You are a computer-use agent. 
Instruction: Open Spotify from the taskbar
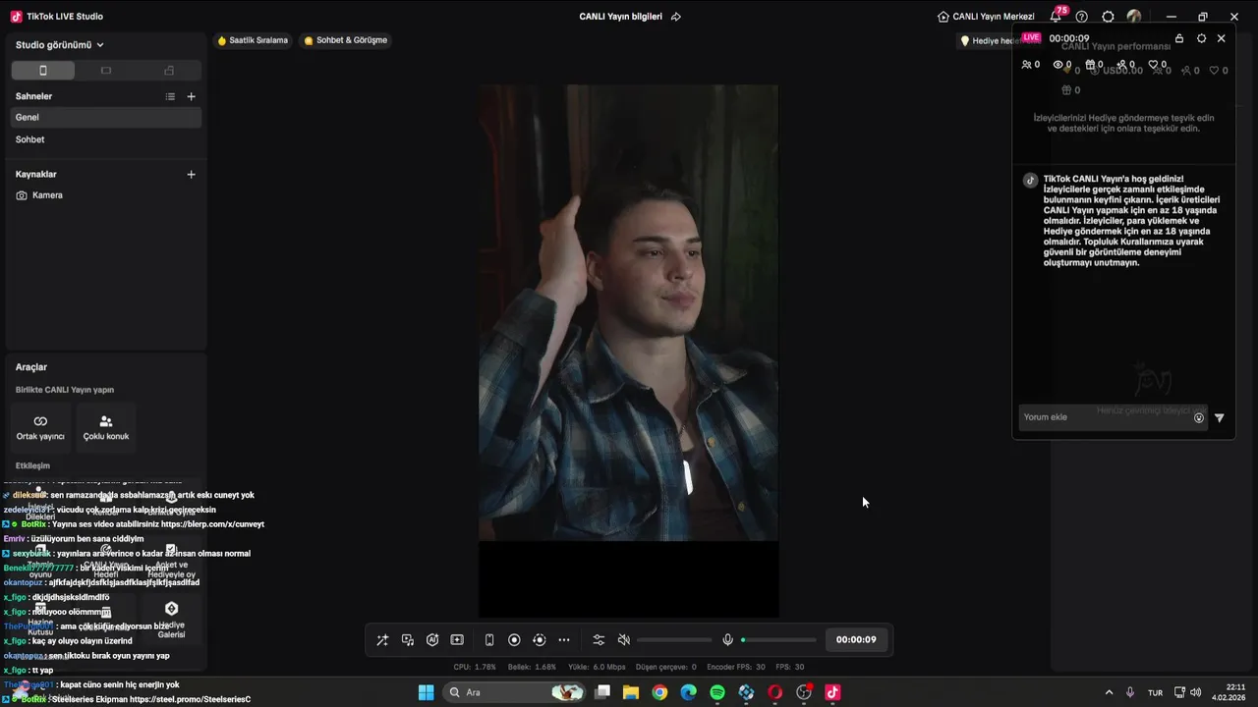coord(717,692)
